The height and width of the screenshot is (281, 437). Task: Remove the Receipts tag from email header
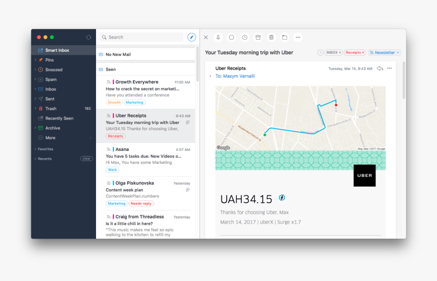click(x=363, y=52)
